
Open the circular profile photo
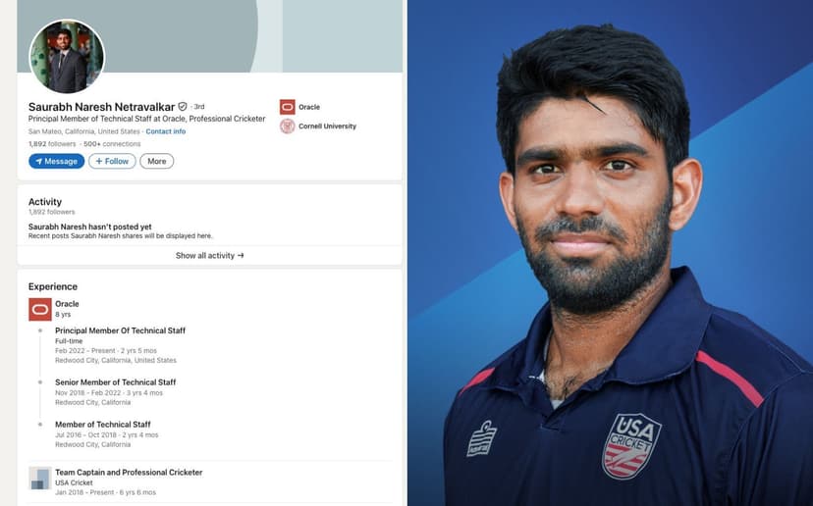click(x=67, y=57)
